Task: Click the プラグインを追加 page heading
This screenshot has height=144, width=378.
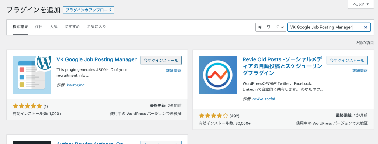Action: 34,10
